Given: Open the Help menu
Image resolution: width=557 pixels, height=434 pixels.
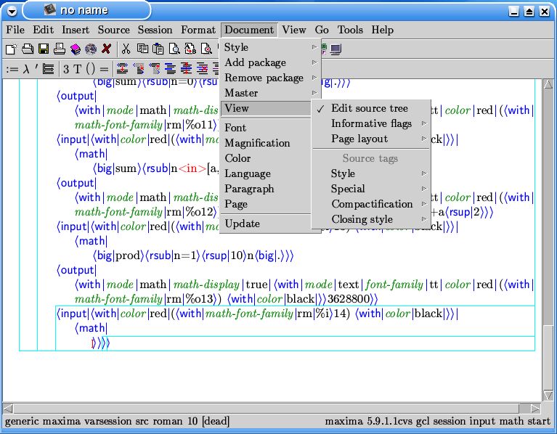Looking at the screenshot, I should [383, 30].
